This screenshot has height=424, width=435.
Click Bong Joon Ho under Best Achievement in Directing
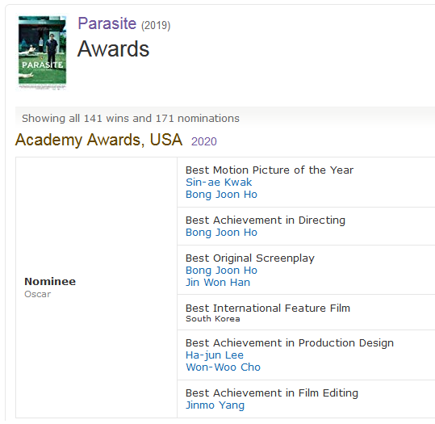pyautogui.click(x=221, y=233)
